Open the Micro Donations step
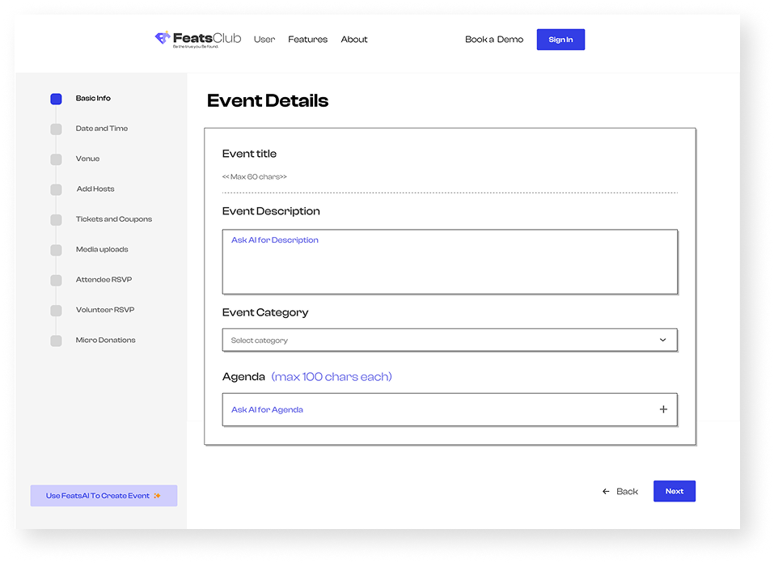Image resolution: width=774 pixels, height=563 pixels. tap(105, 341)
